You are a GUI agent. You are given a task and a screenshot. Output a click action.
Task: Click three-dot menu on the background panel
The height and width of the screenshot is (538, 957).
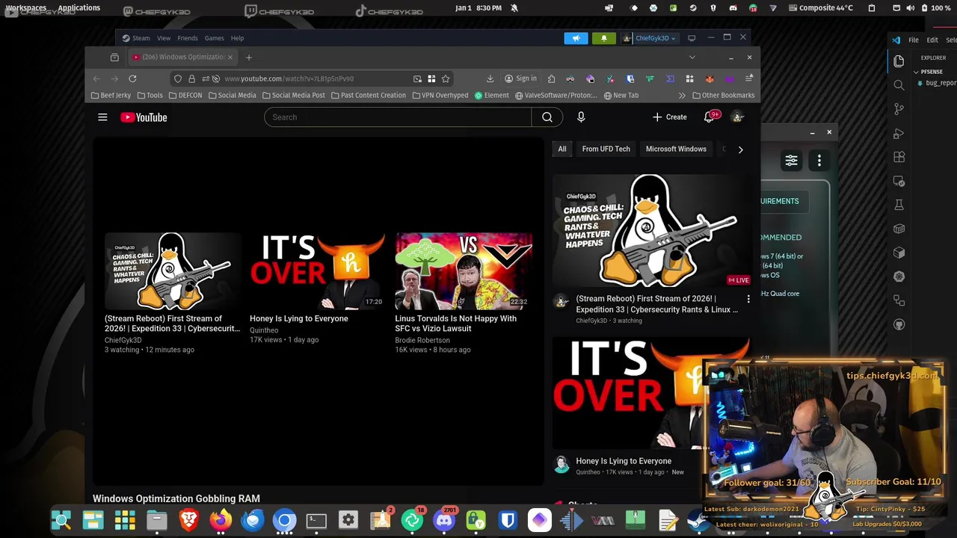tap(819, 161)
